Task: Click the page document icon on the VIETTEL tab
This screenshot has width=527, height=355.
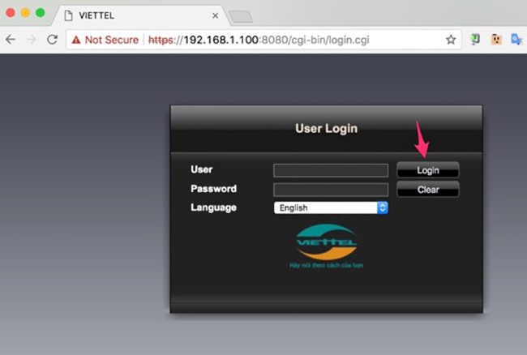Action: pyautogui.click(x=68, y=15)
